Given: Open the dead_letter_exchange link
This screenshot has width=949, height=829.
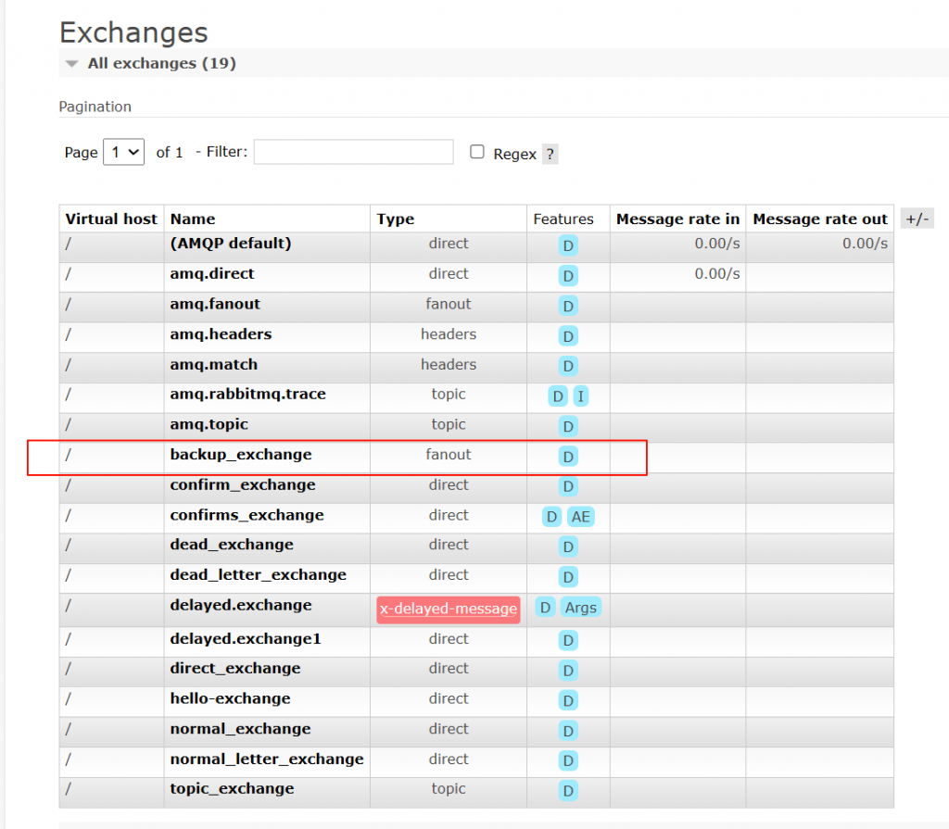Looking at the screenshot, I should point(258,575).
